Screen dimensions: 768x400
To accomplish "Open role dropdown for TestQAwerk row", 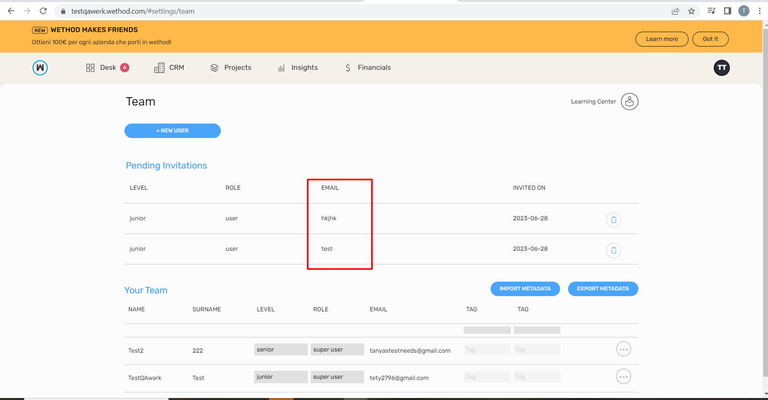I will [337, 377].
